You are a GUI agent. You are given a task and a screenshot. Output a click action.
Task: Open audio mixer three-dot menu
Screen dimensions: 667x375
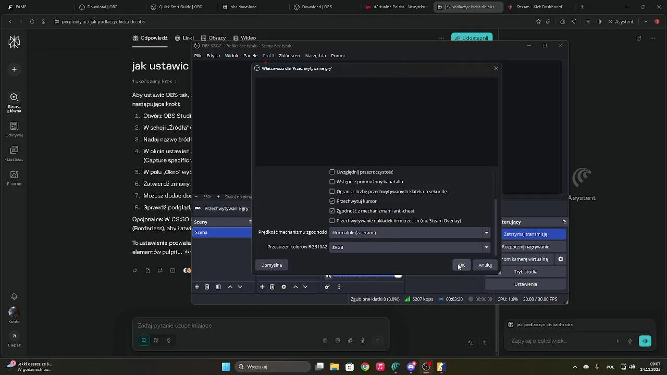pos(339,287)
